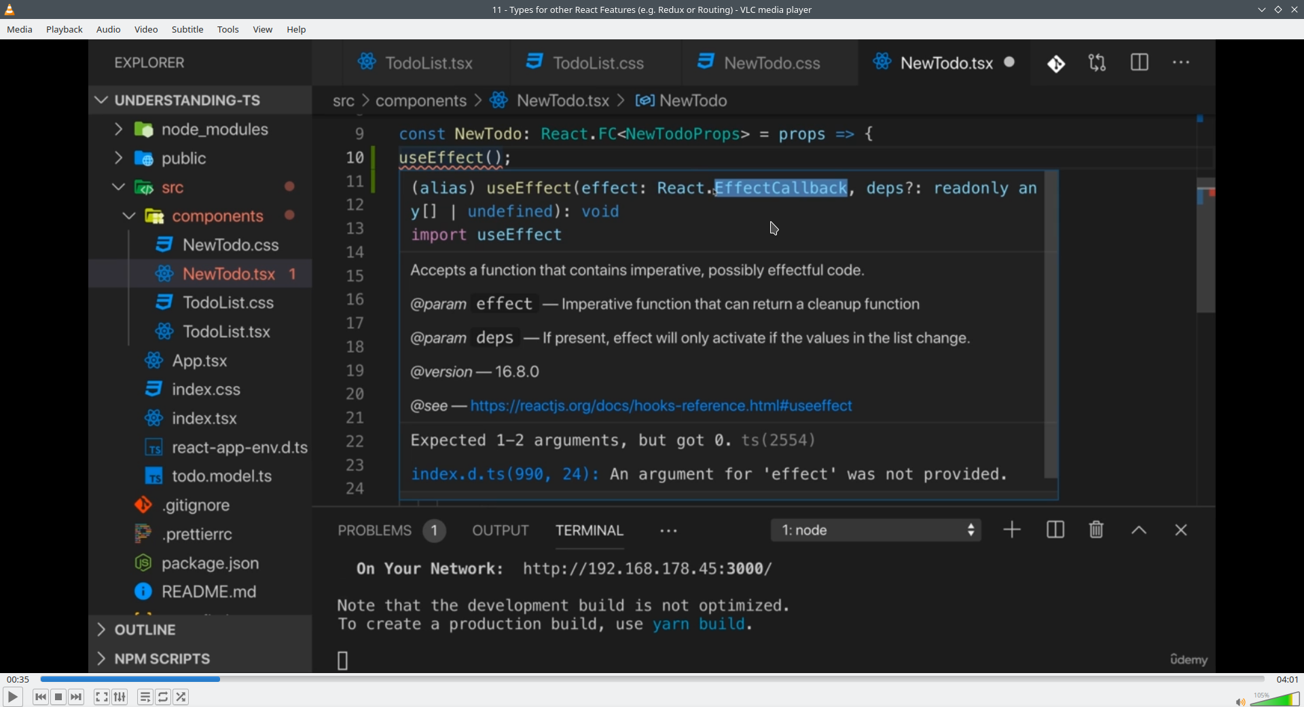Expand the OUTLINE section
The height and width of the screenshot is (707, 1304).
101,630
